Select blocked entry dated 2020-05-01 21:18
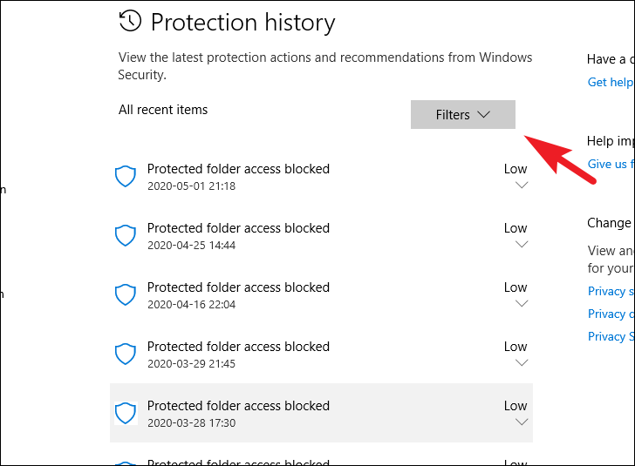The width and height of the screenshot is (635, 466). pos(238,176)
